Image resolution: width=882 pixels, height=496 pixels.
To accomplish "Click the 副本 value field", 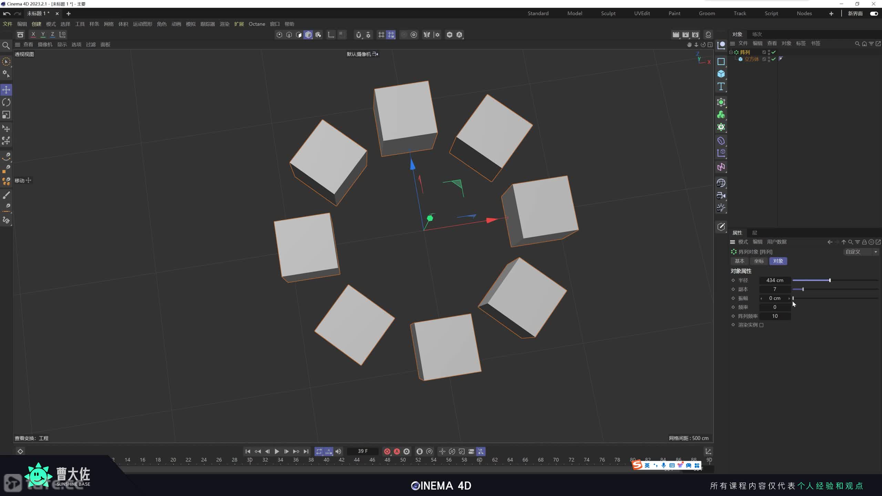I will (x=775, y=289).
